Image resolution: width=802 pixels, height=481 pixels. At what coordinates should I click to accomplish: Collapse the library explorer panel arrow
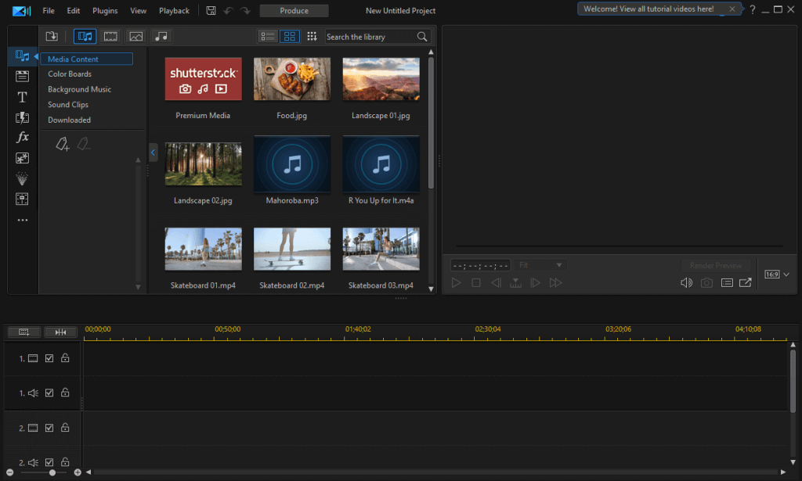tap(153, 153)
